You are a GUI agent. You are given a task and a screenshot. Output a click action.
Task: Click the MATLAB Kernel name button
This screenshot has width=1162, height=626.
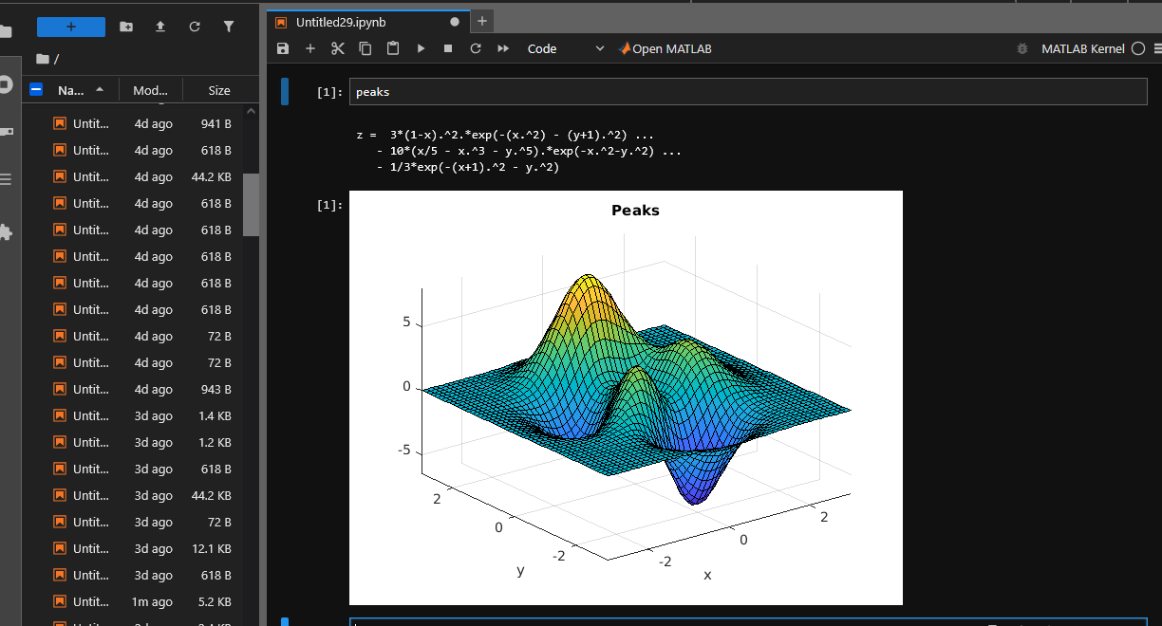(x=1082, y=48)
